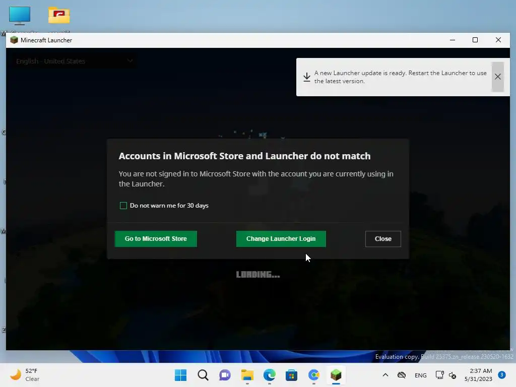Open the clock and calendar

(478, 375)
